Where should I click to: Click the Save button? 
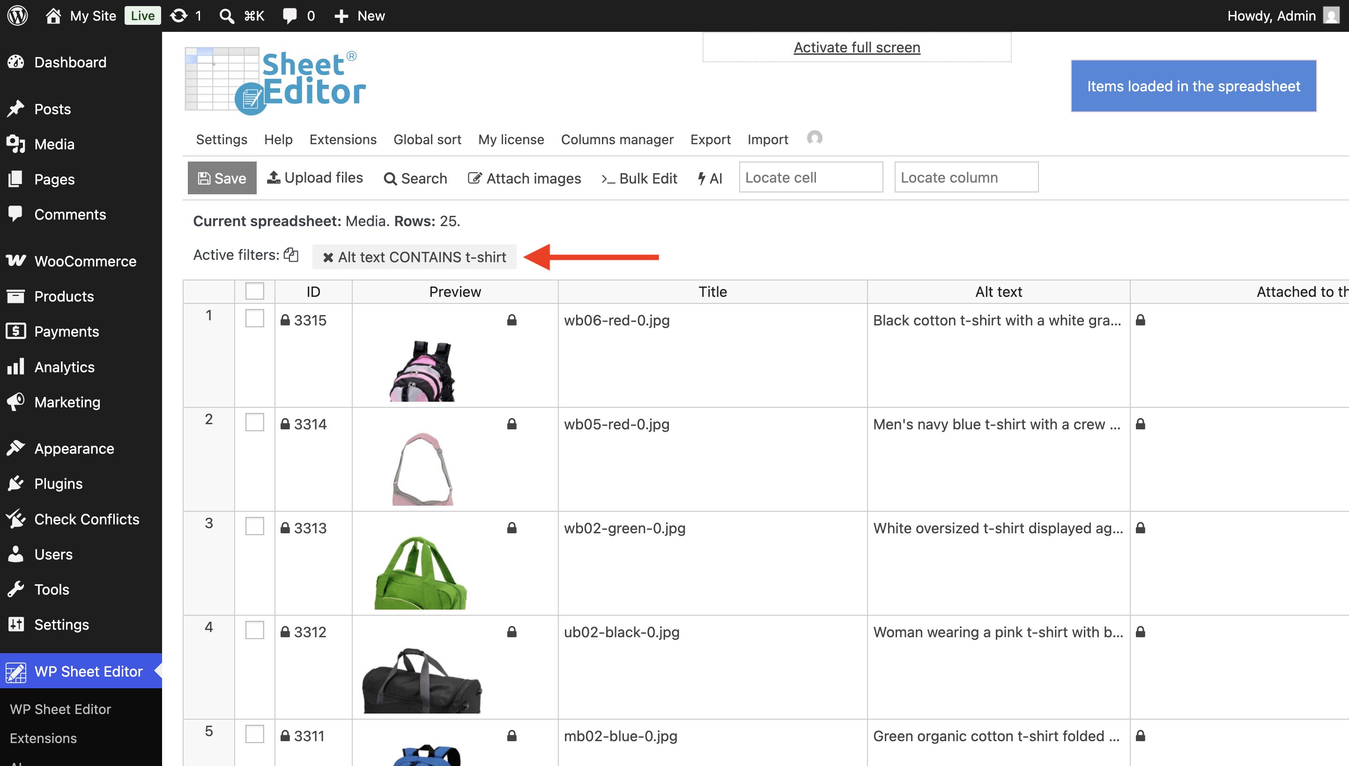pos(222,178)
